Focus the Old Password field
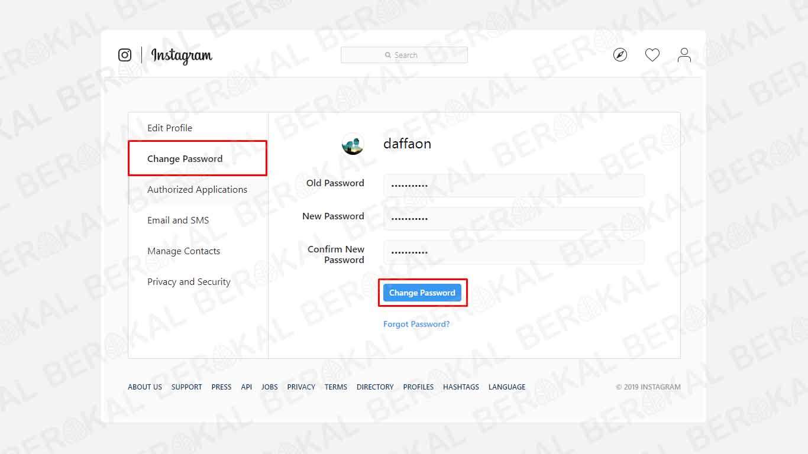The image size is (808, 454). point(513,185)
